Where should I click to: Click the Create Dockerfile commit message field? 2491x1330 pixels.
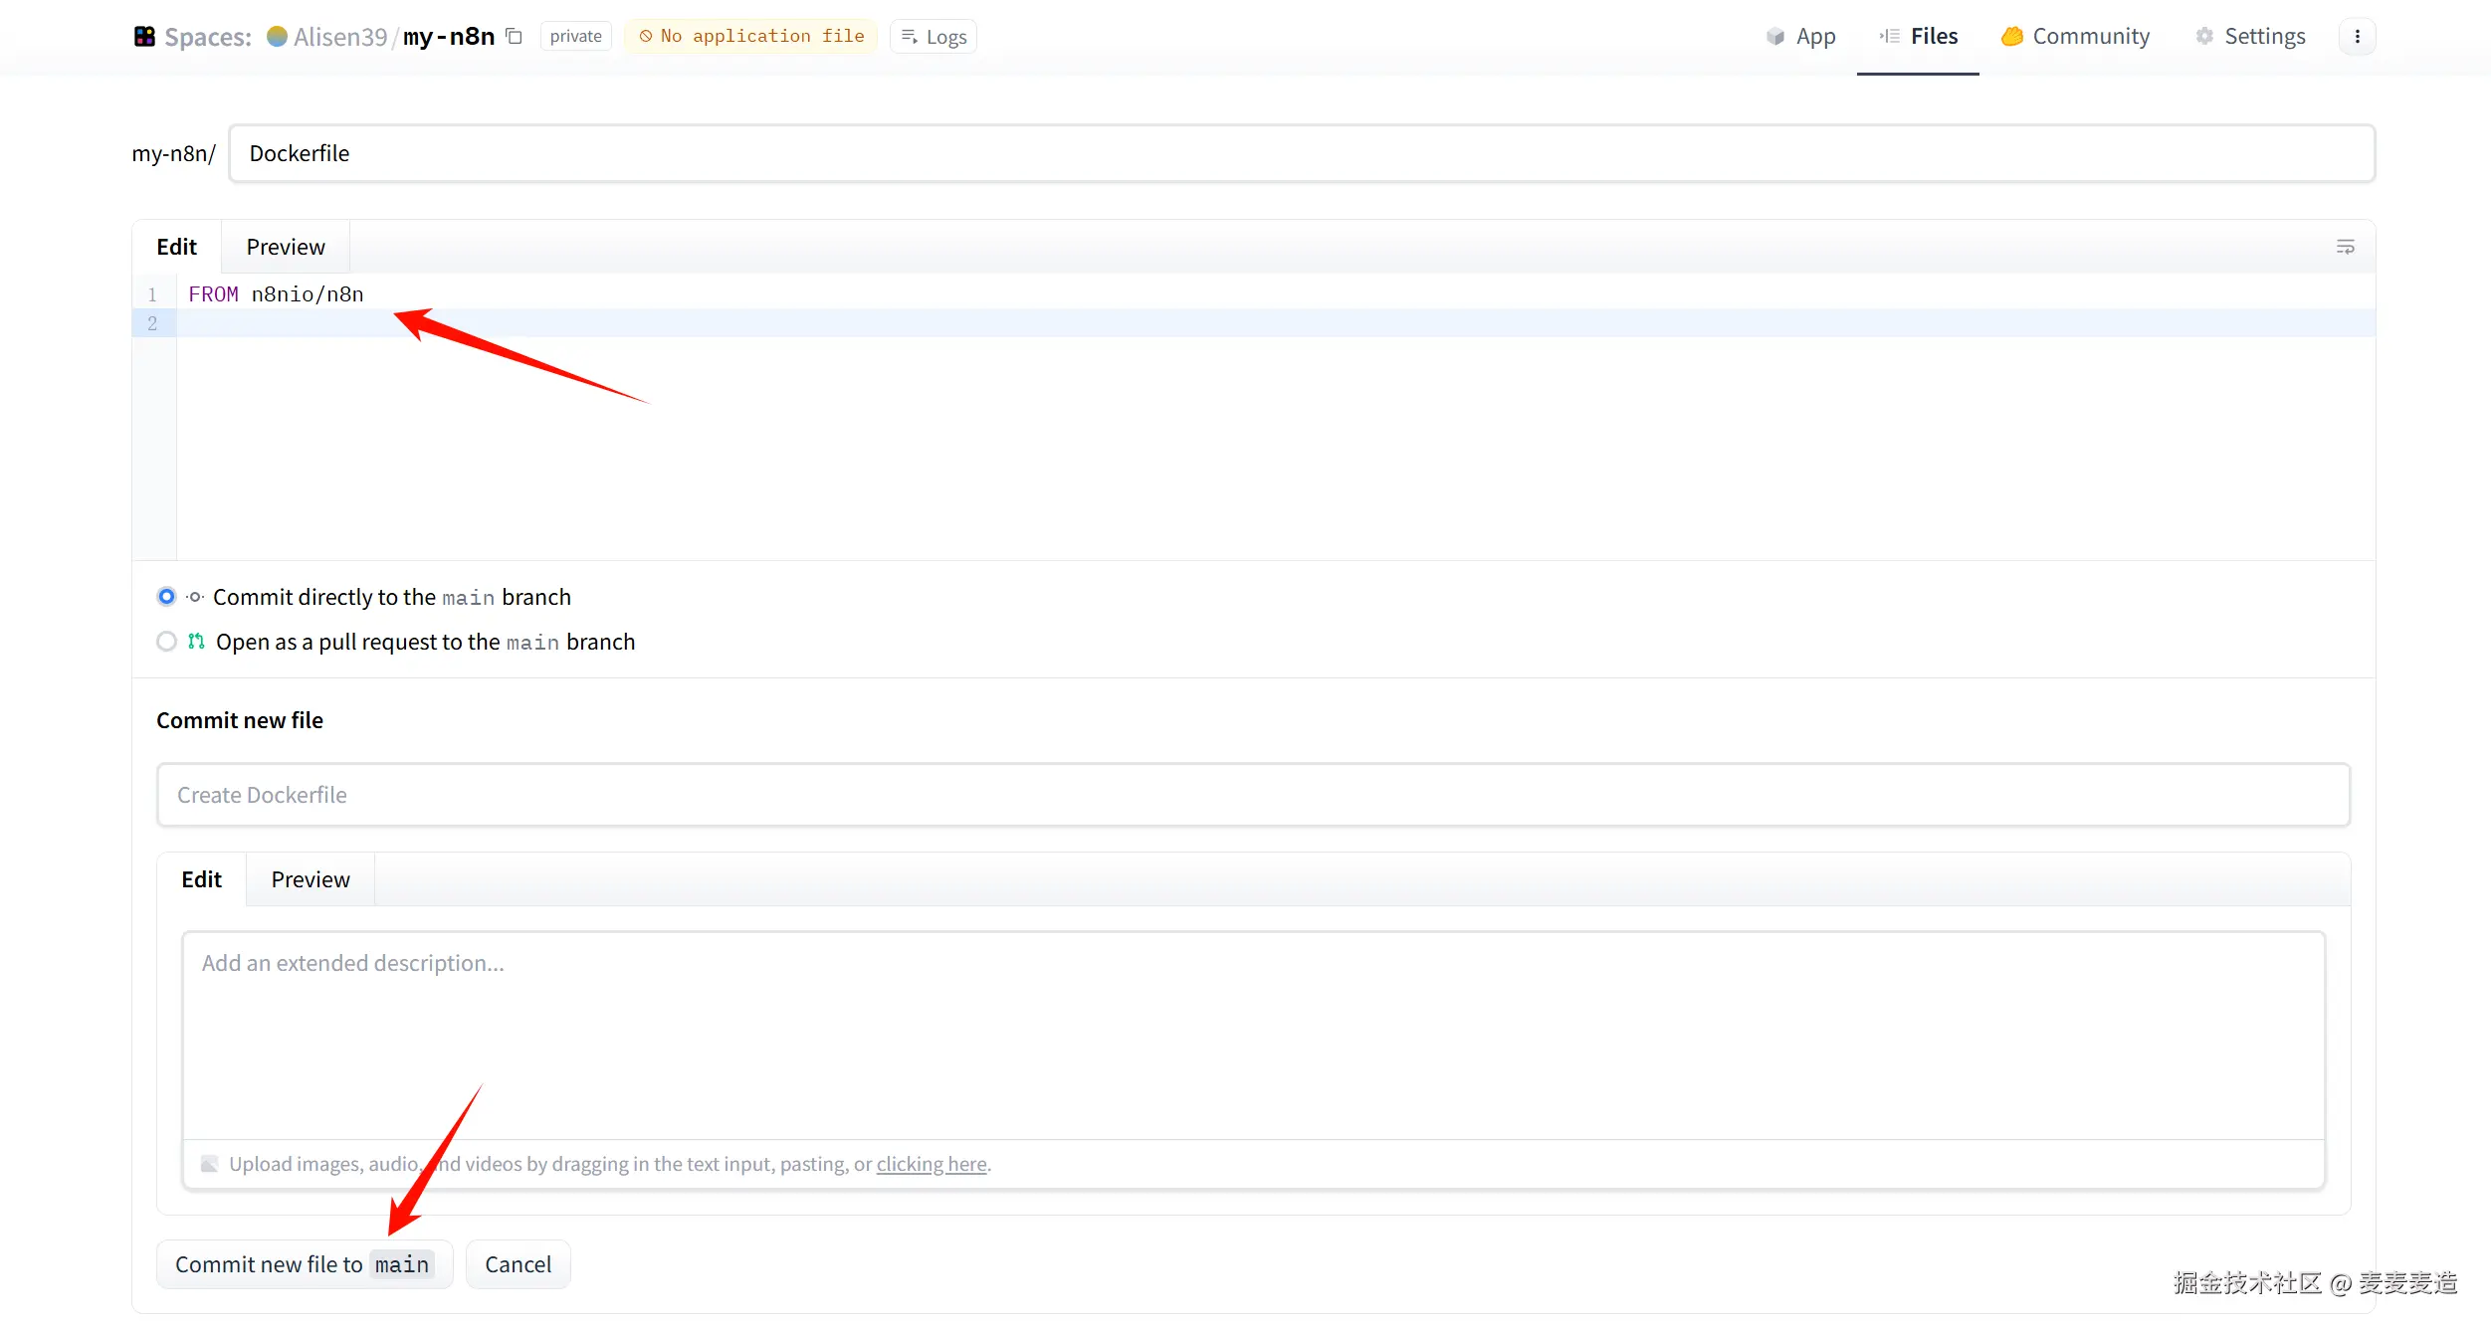[x=1253, y=795]
